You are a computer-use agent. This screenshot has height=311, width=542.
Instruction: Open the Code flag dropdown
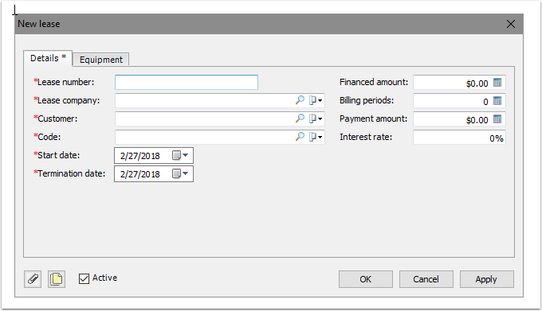pyautogui.click(x=316, y=137)
